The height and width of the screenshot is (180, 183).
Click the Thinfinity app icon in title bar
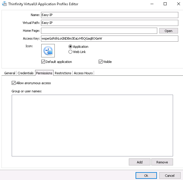[4, 4]
